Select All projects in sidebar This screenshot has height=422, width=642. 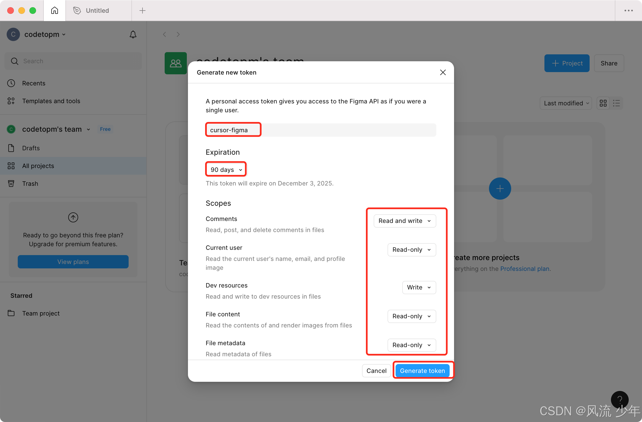[73, 166]
